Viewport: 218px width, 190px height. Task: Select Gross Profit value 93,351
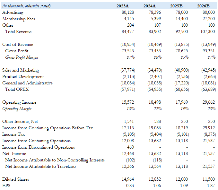[209, 51]
